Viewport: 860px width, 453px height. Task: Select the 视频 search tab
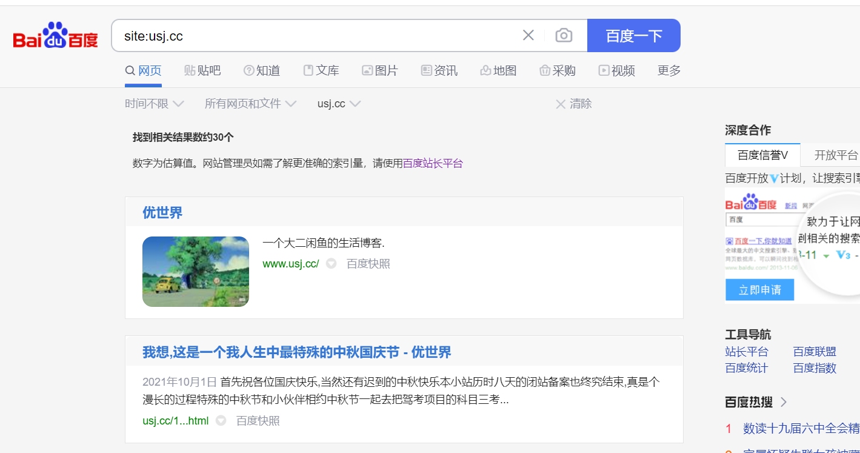coord(616,71)
